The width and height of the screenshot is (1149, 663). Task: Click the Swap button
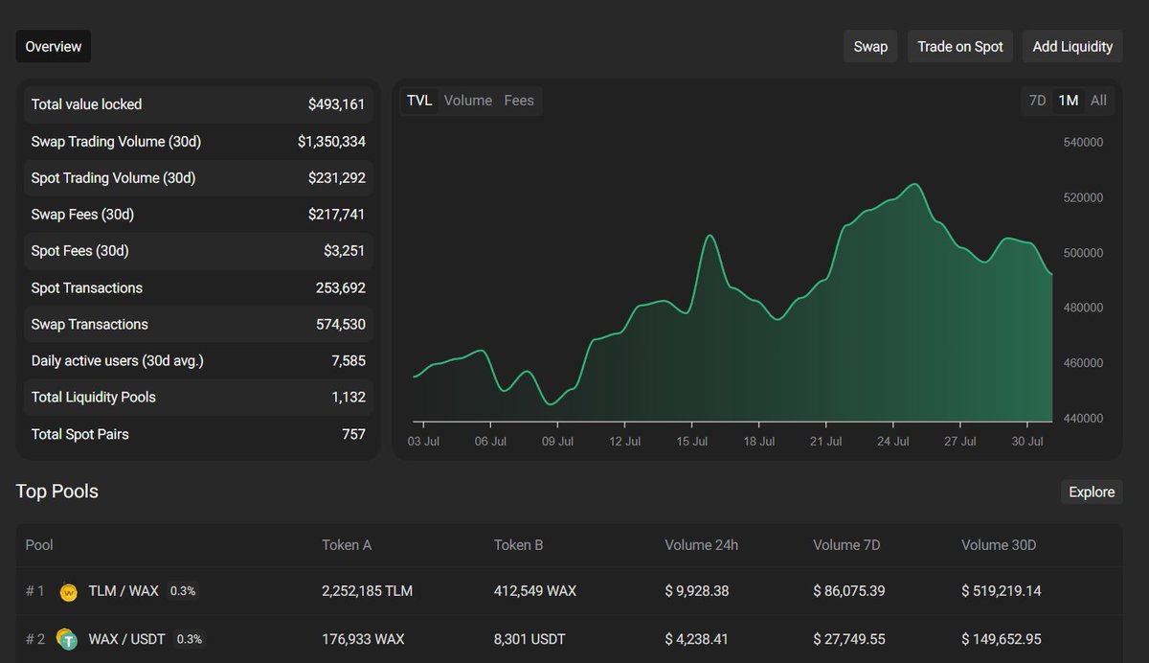coord(870,46)
